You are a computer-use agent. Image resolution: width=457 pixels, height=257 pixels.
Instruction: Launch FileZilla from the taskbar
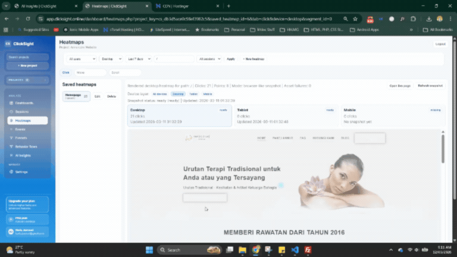click(x=307, y=250)
